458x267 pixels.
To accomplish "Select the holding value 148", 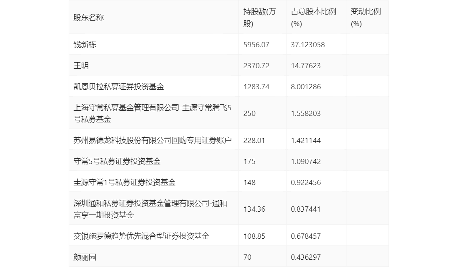I will [249, 183].
